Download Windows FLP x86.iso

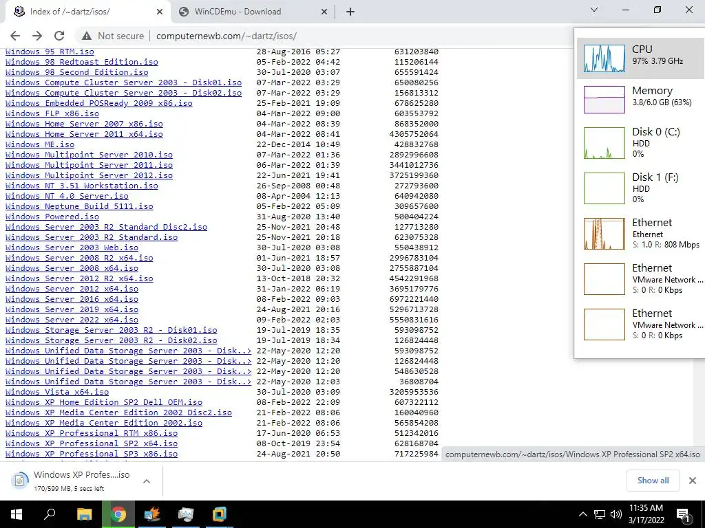(x=52, y=113)
